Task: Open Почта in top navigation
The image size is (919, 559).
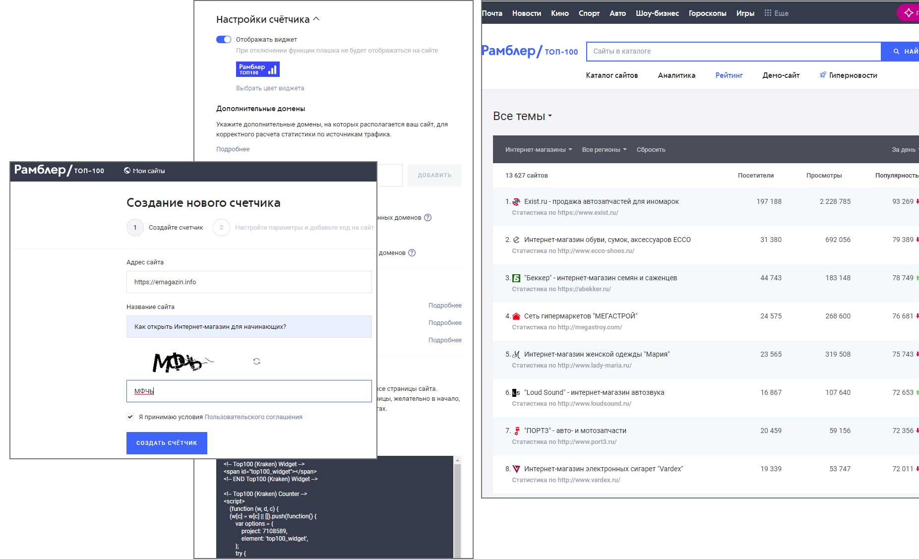Action: (492, 13)
